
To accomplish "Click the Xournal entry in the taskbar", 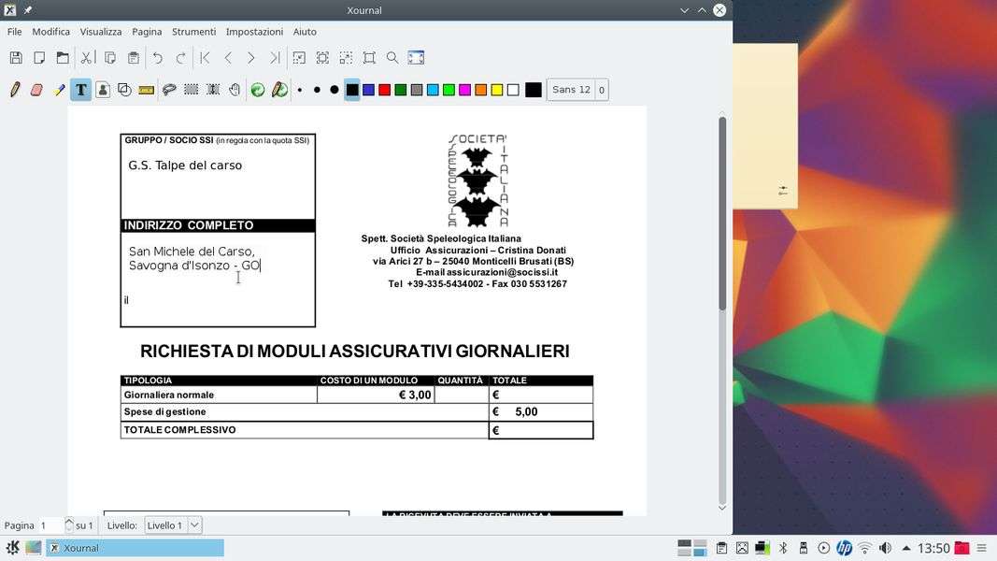I will pos(135,548).
